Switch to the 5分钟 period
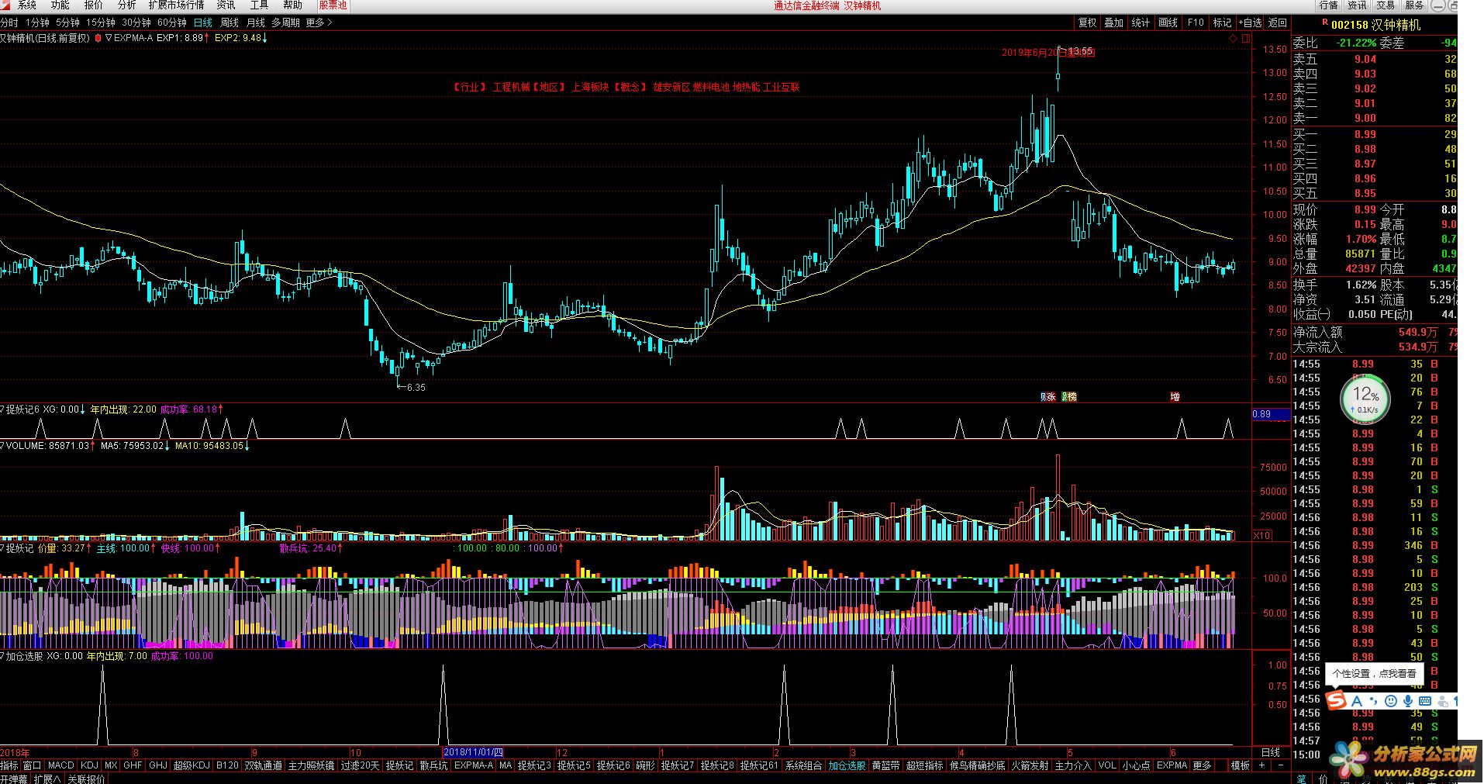 coord(67,22)
